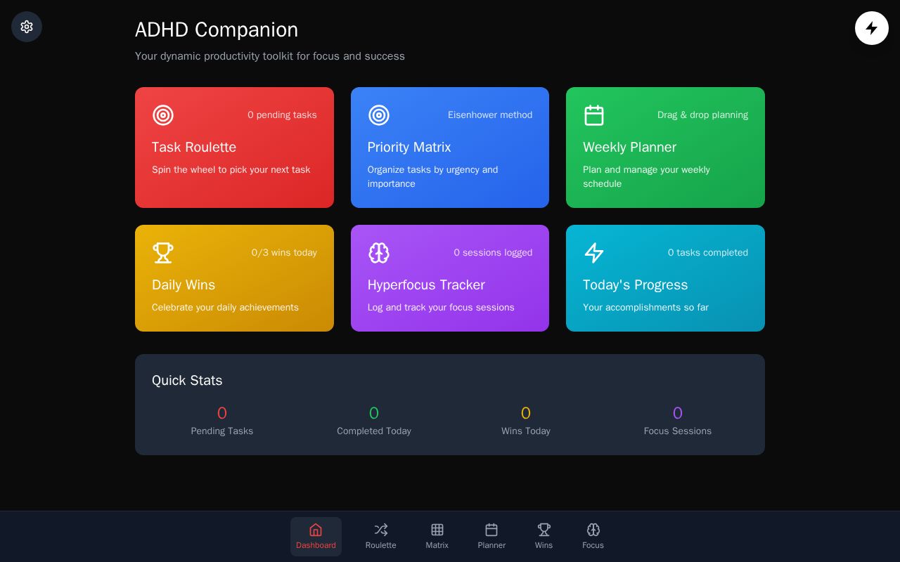Click 'Log and track your focus sessions' text

click(441, 308)
